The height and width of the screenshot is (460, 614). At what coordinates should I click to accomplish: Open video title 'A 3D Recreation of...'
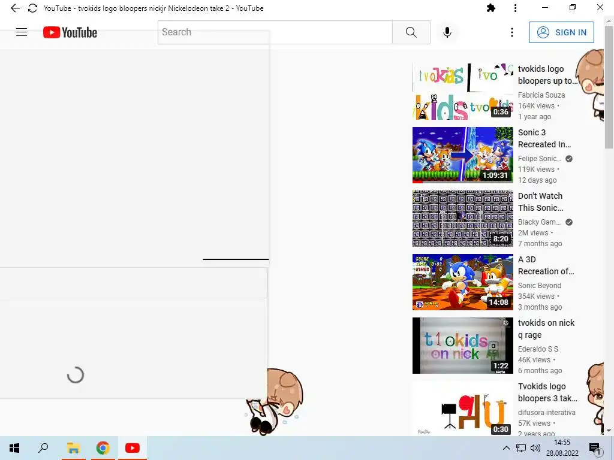546,265
